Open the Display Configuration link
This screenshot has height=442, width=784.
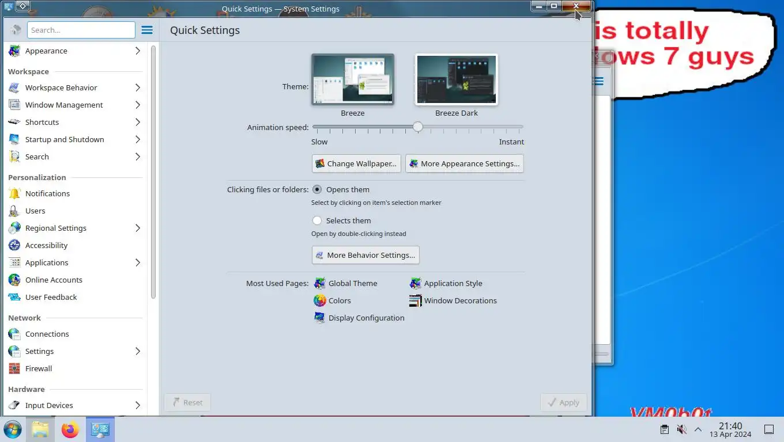[x=367, y=318]
